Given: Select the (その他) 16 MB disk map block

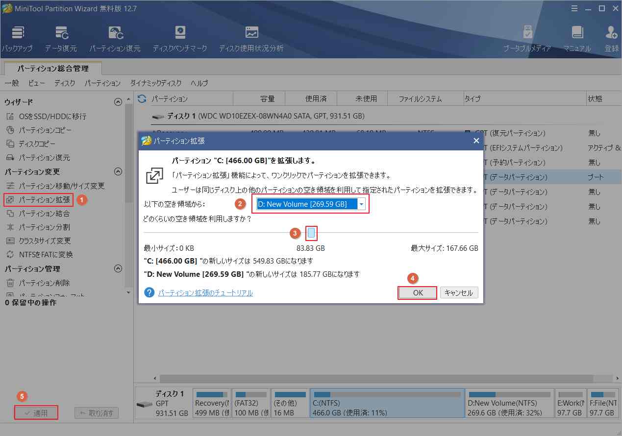Looking at the screenshot, I should (x=290, y=403).
